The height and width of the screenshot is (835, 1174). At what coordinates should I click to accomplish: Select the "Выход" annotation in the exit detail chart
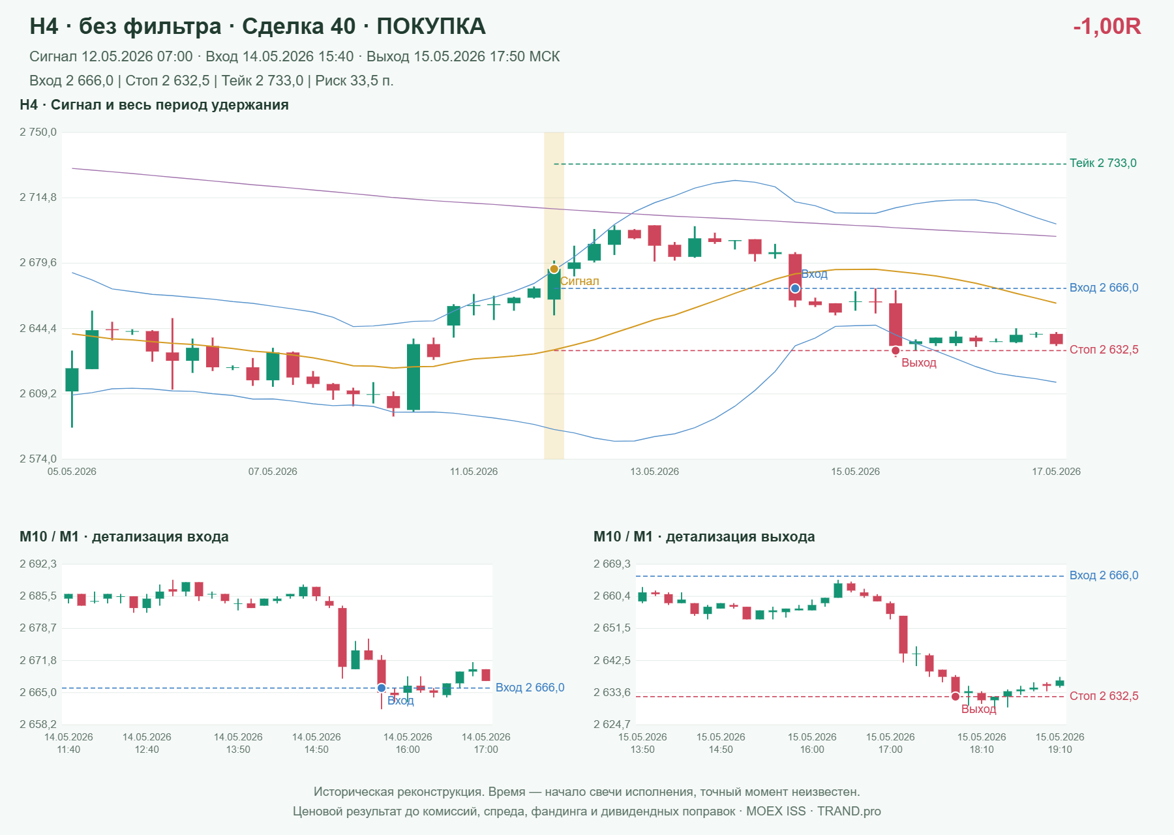coord(978,709)
